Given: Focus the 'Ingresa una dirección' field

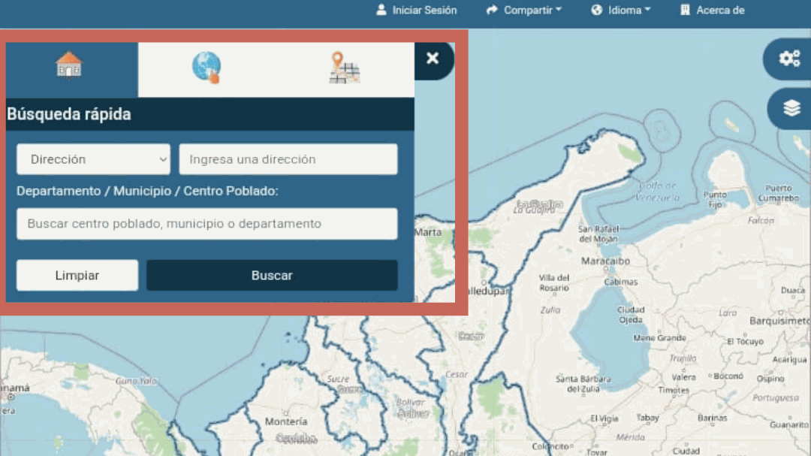Looking at the screenshot, I should point(288,159).
